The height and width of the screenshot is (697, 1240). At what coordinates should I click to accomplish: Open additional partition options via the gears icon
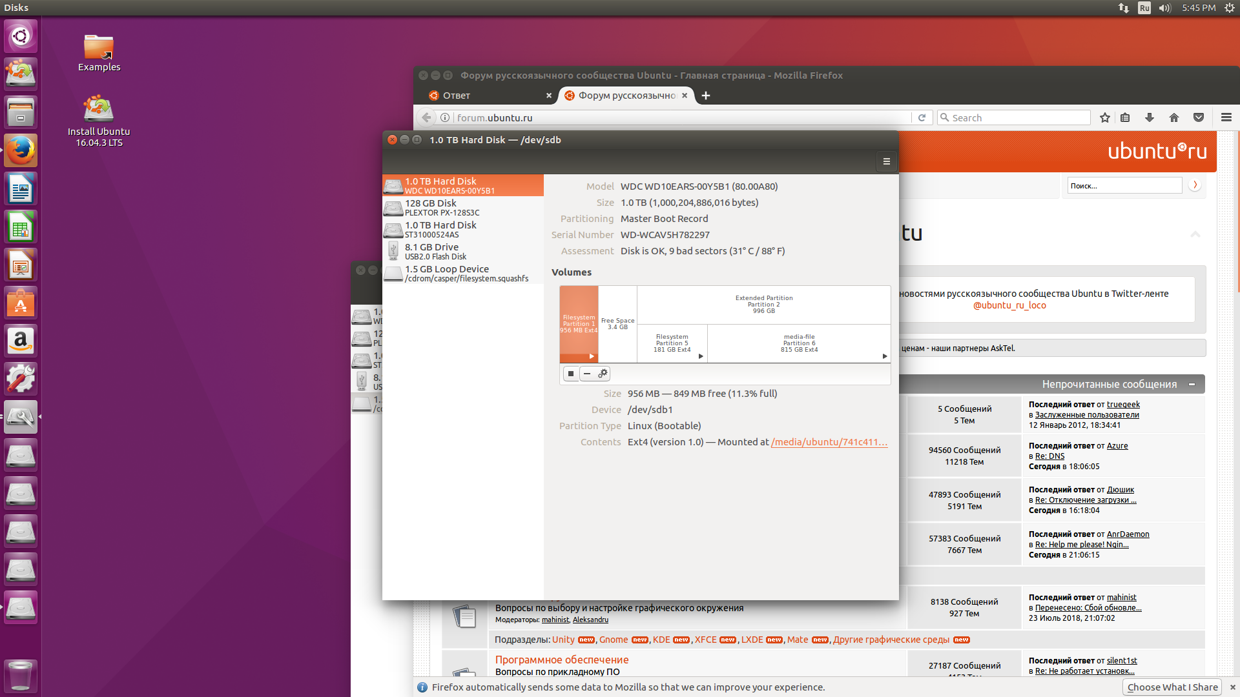(603, 374)
